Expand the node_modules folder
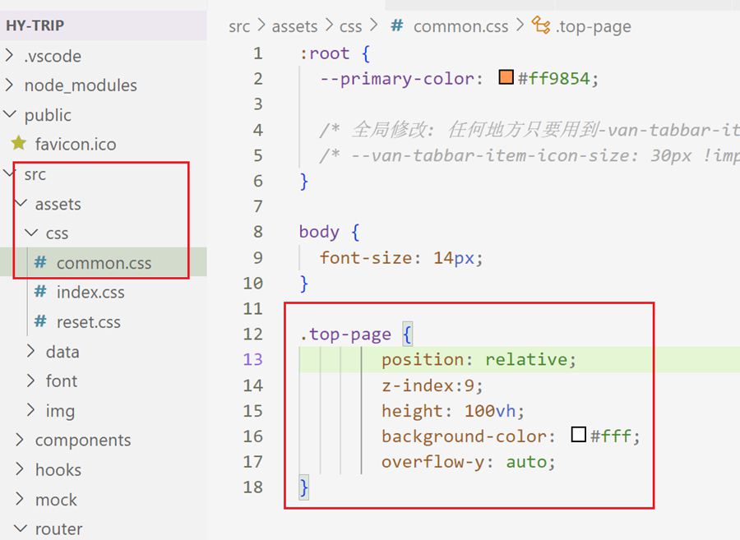740x540 pixels. [x=10, y=85]
